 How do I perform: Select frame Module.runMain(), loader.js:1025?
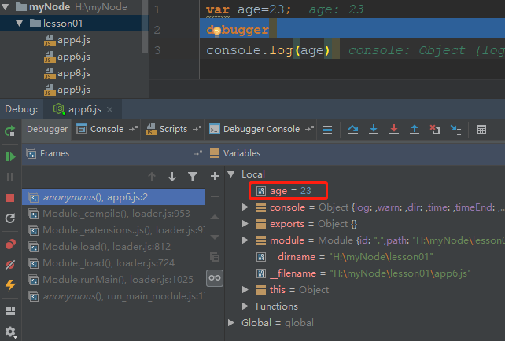[x=113, y=280]
